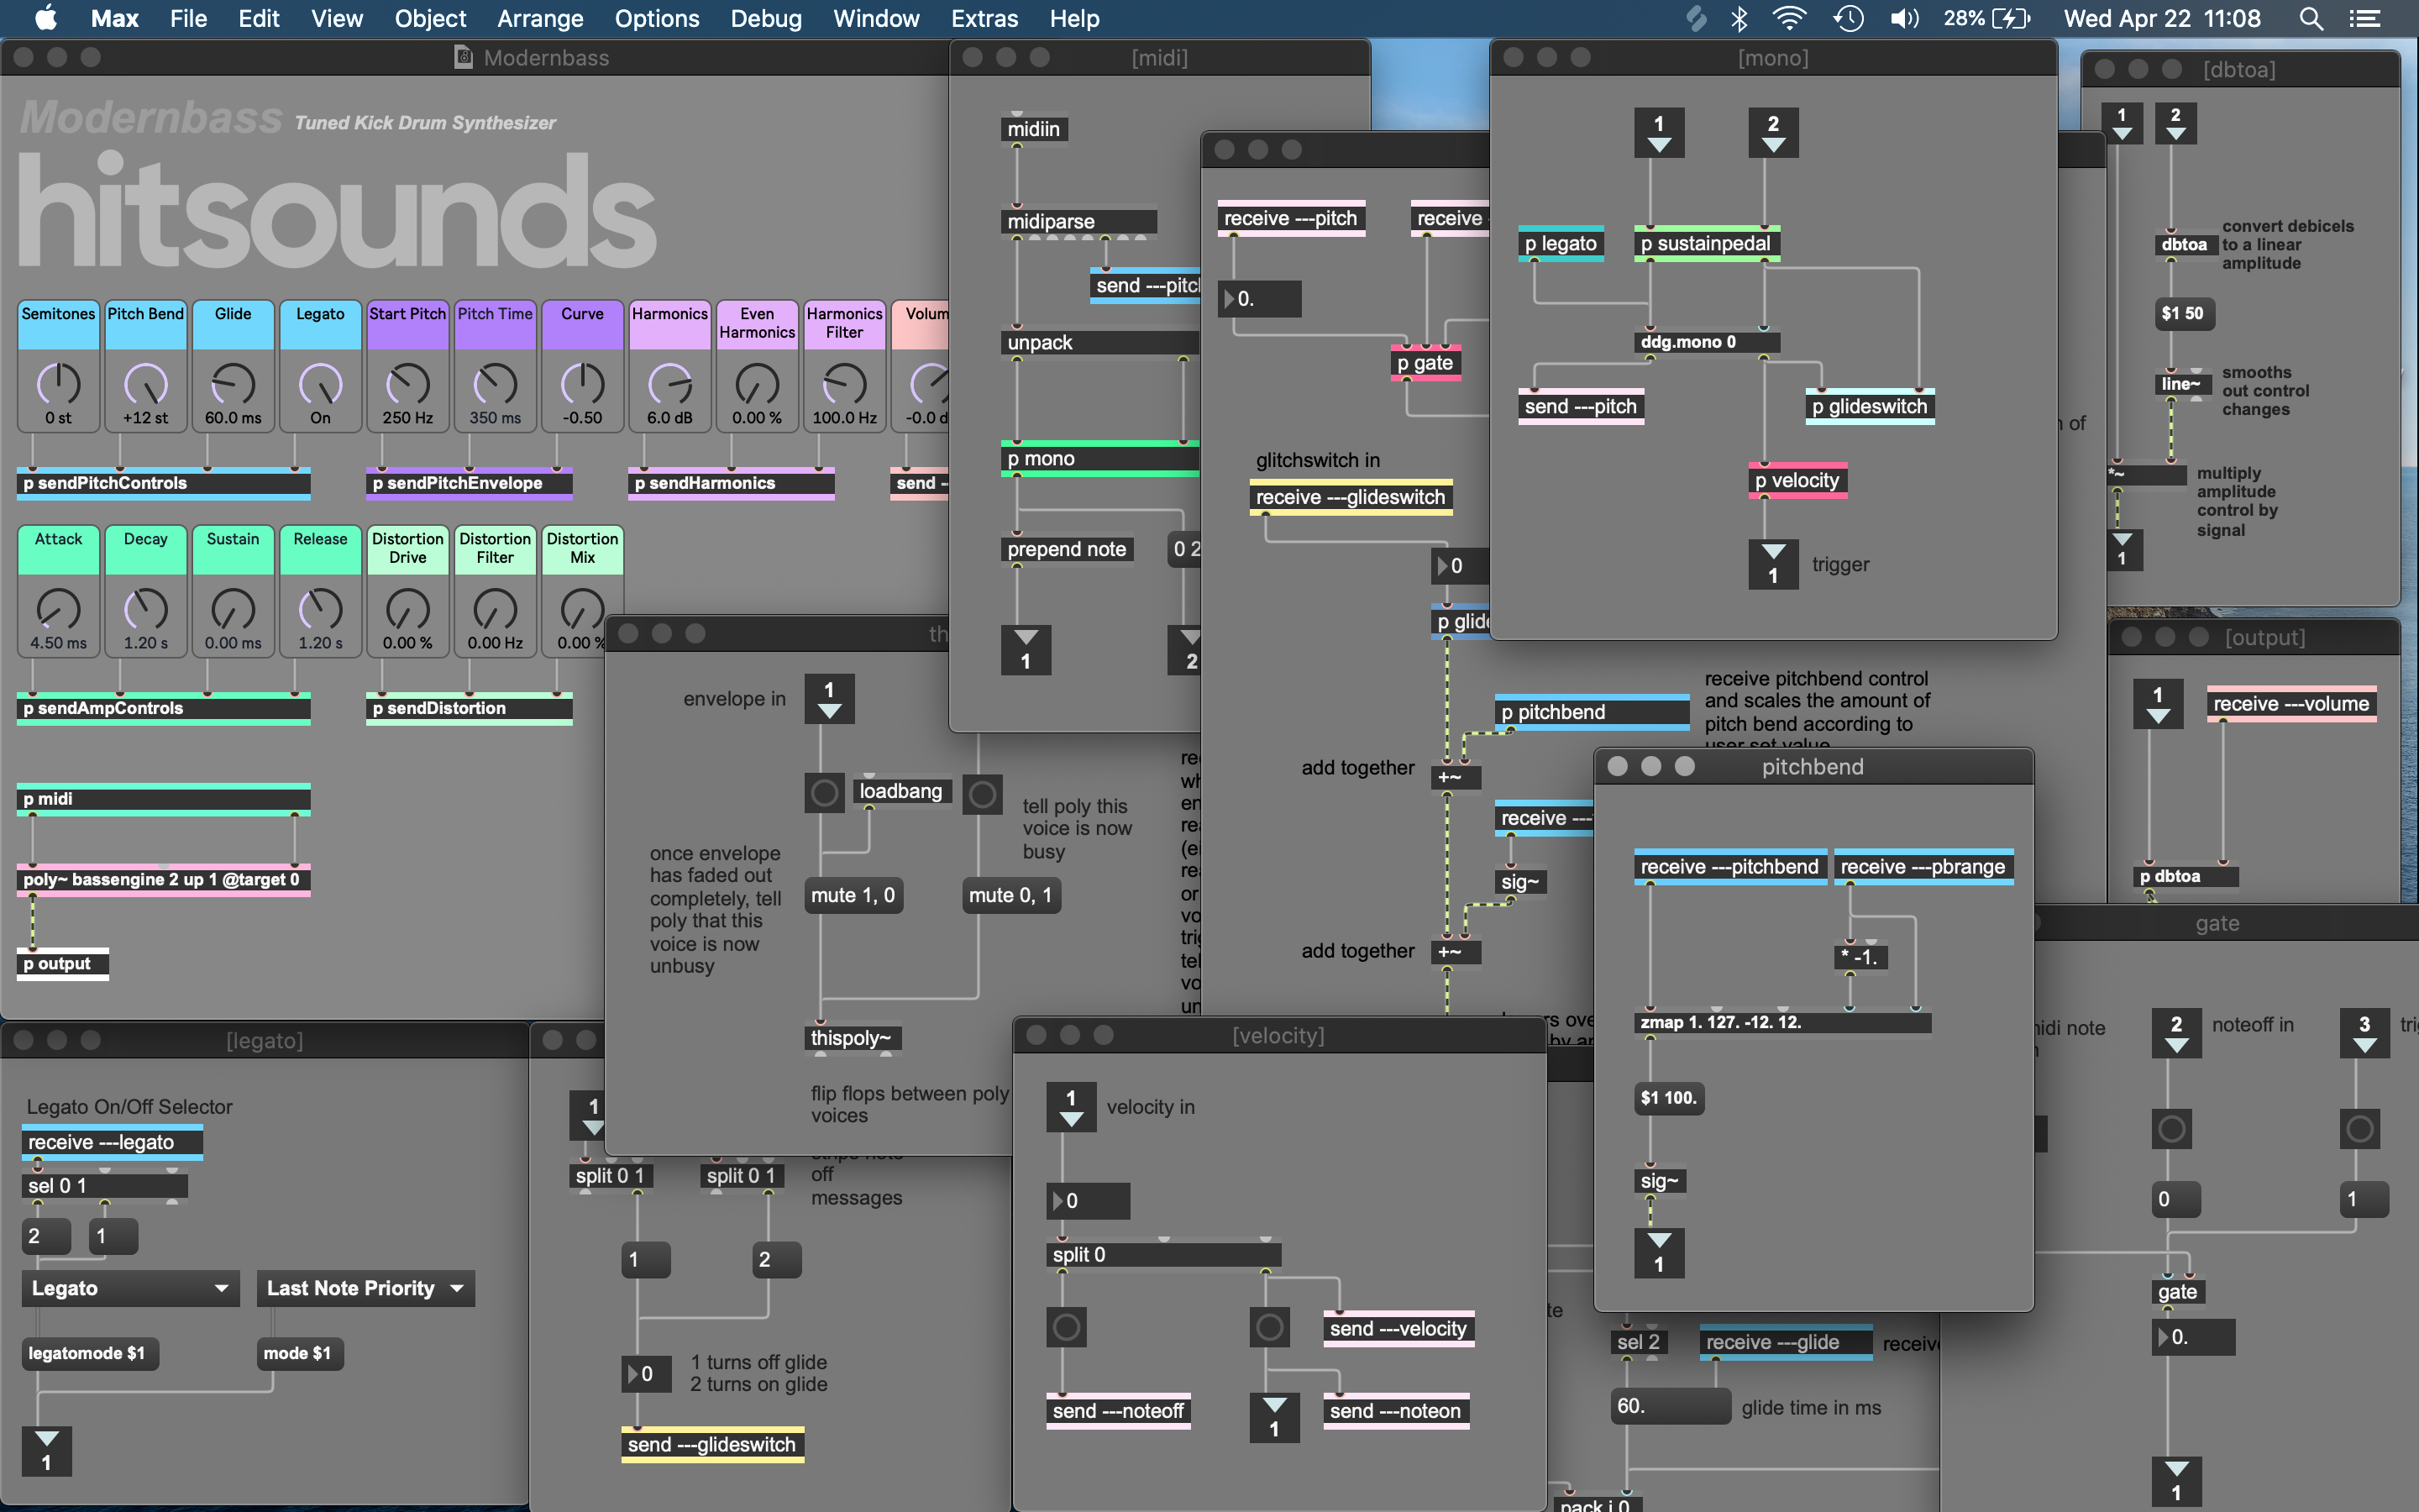Click the envelope in inlet icon
Image resolution: width=2419 pixels, height=1512 pixels.
(x=829, y=699)
